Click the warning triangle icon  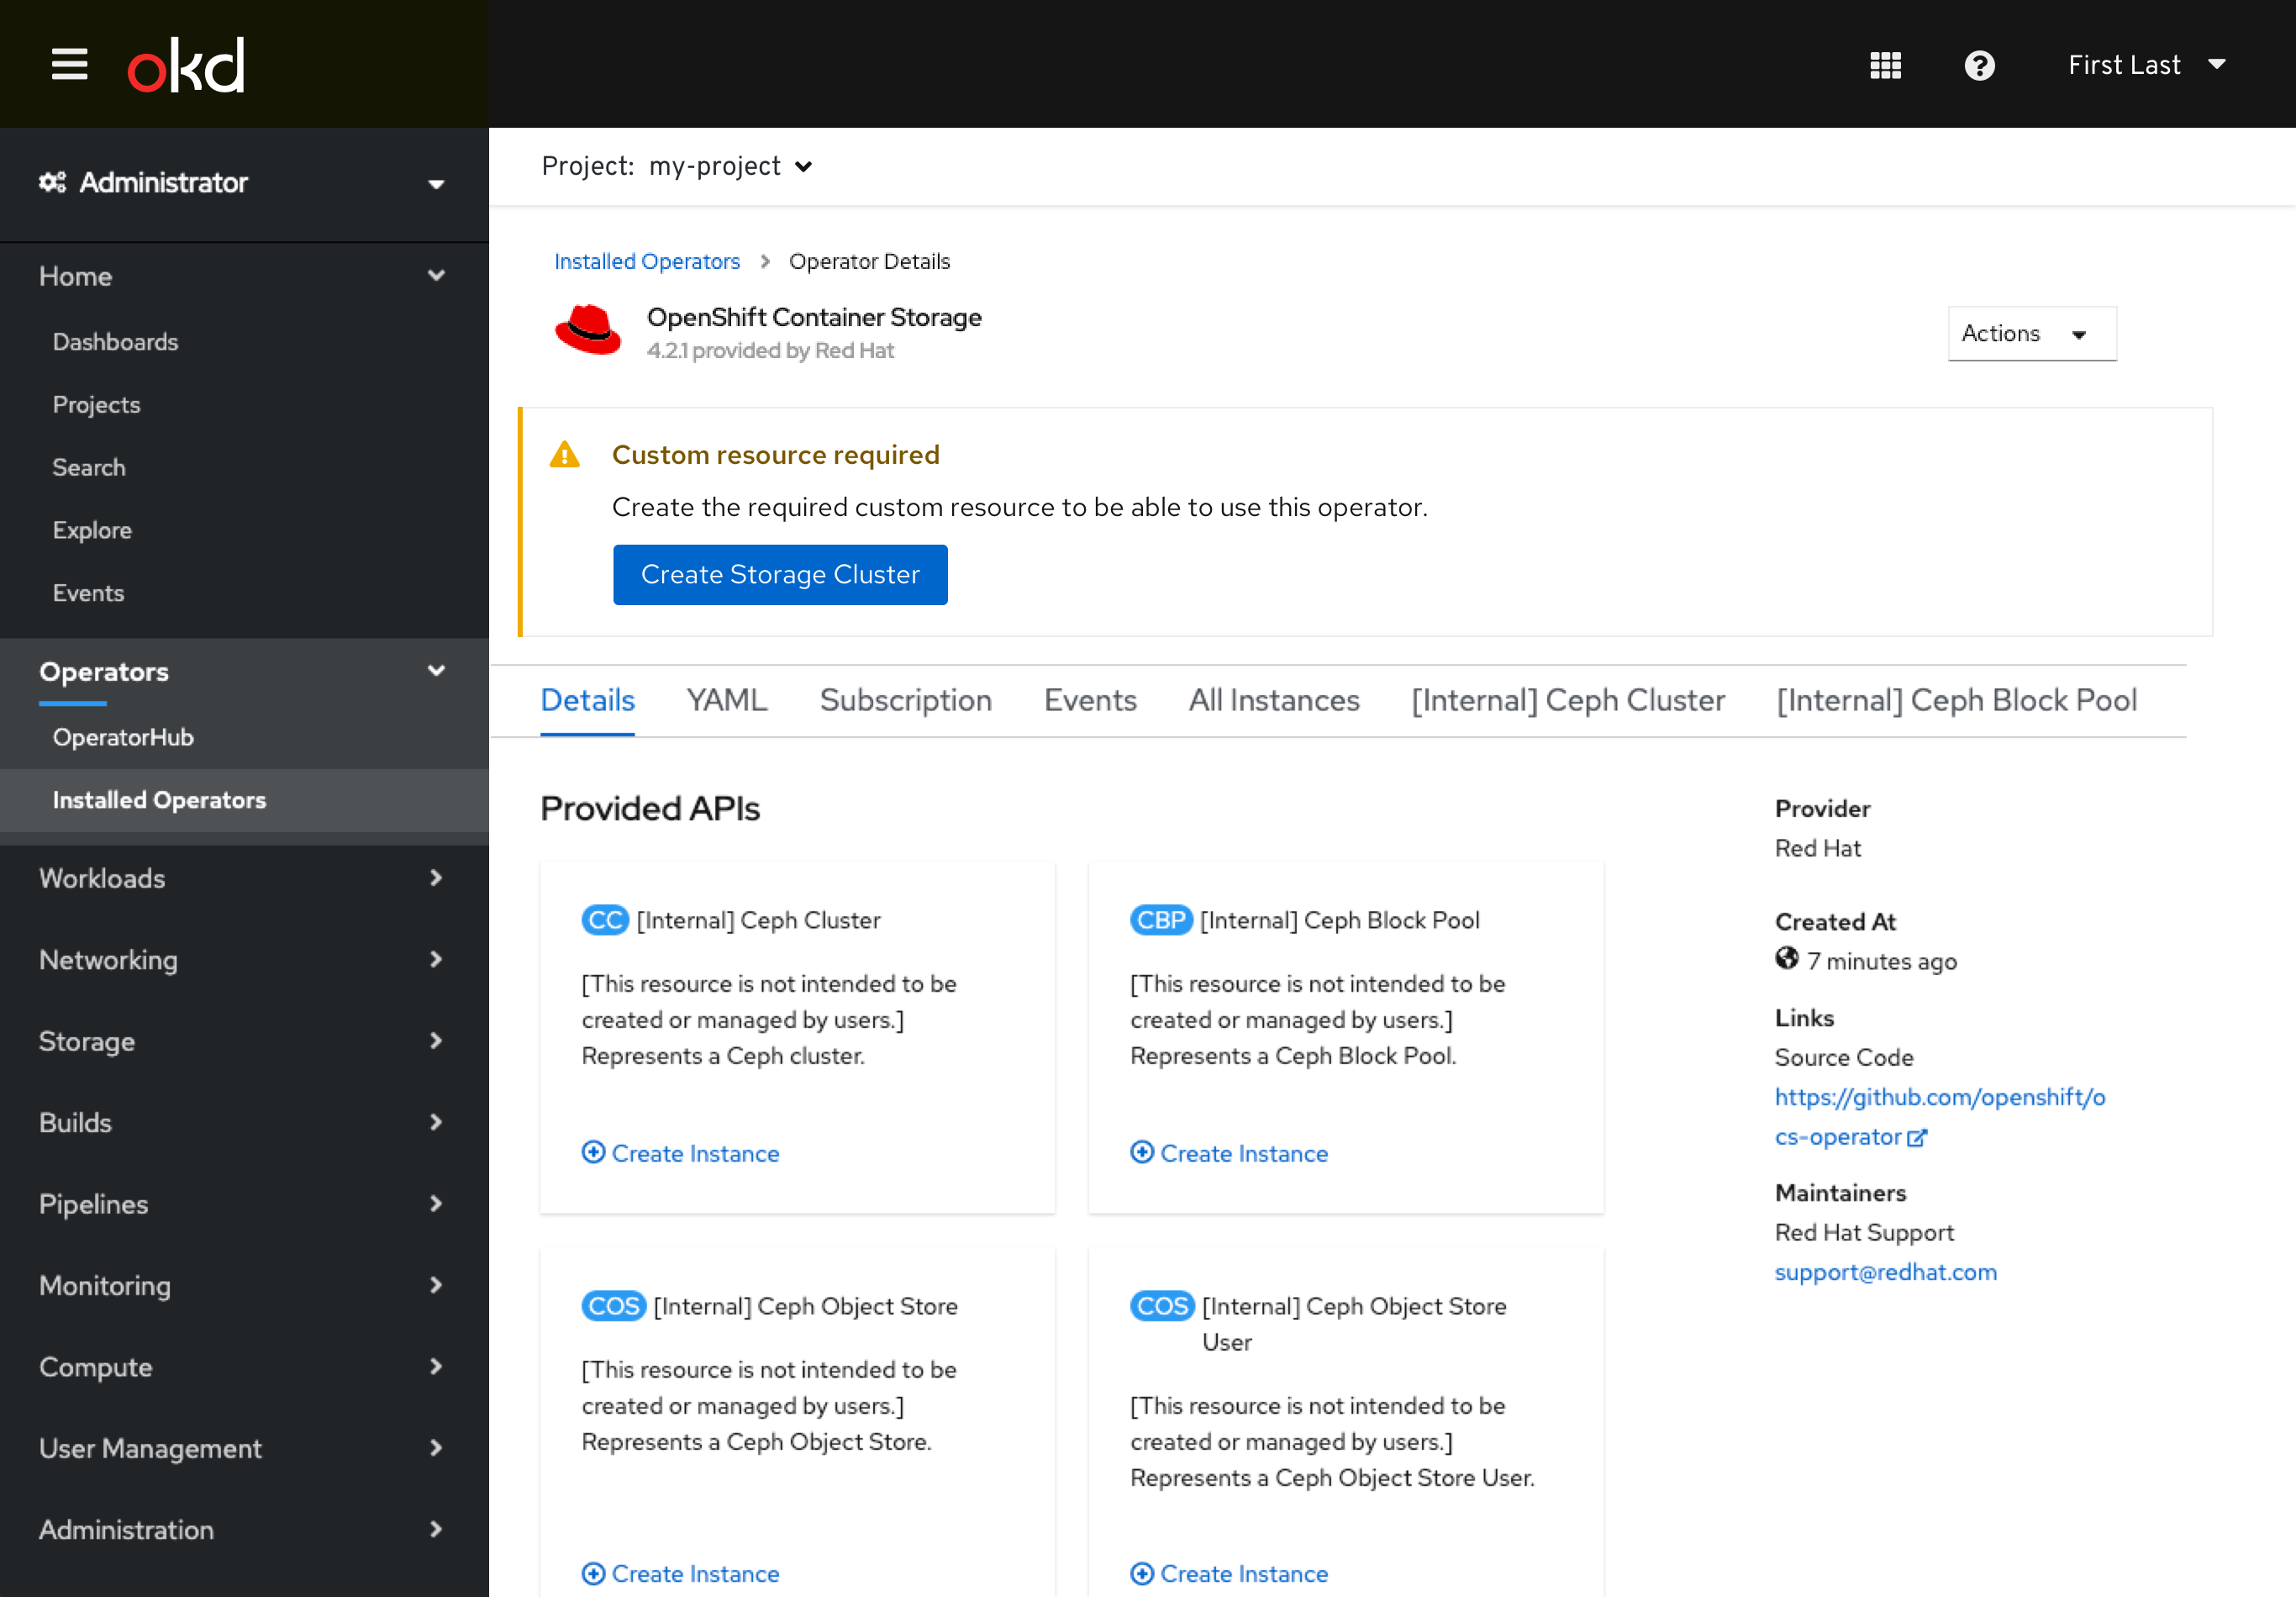coord(567,456)
